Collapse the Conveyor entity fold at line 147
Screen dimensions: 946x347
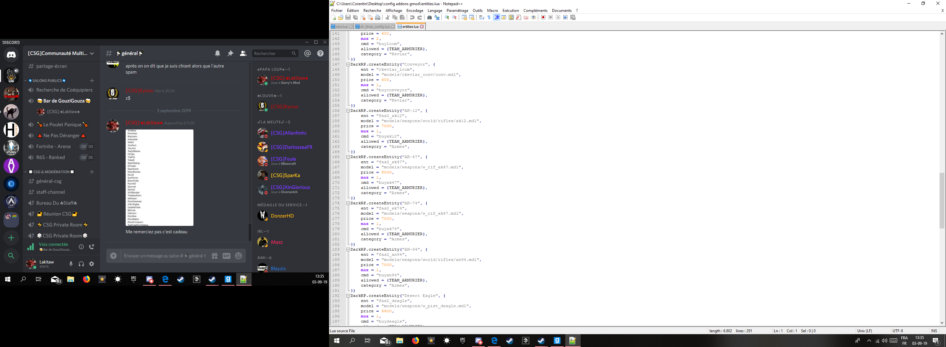pos(348,64)
